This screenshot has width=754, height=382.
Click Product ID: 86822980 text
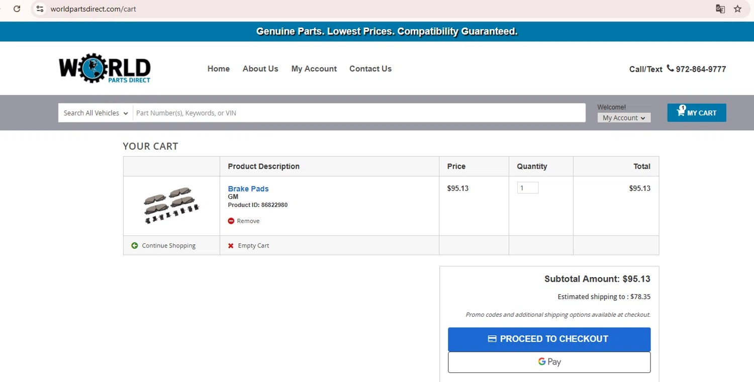[258, 205]
